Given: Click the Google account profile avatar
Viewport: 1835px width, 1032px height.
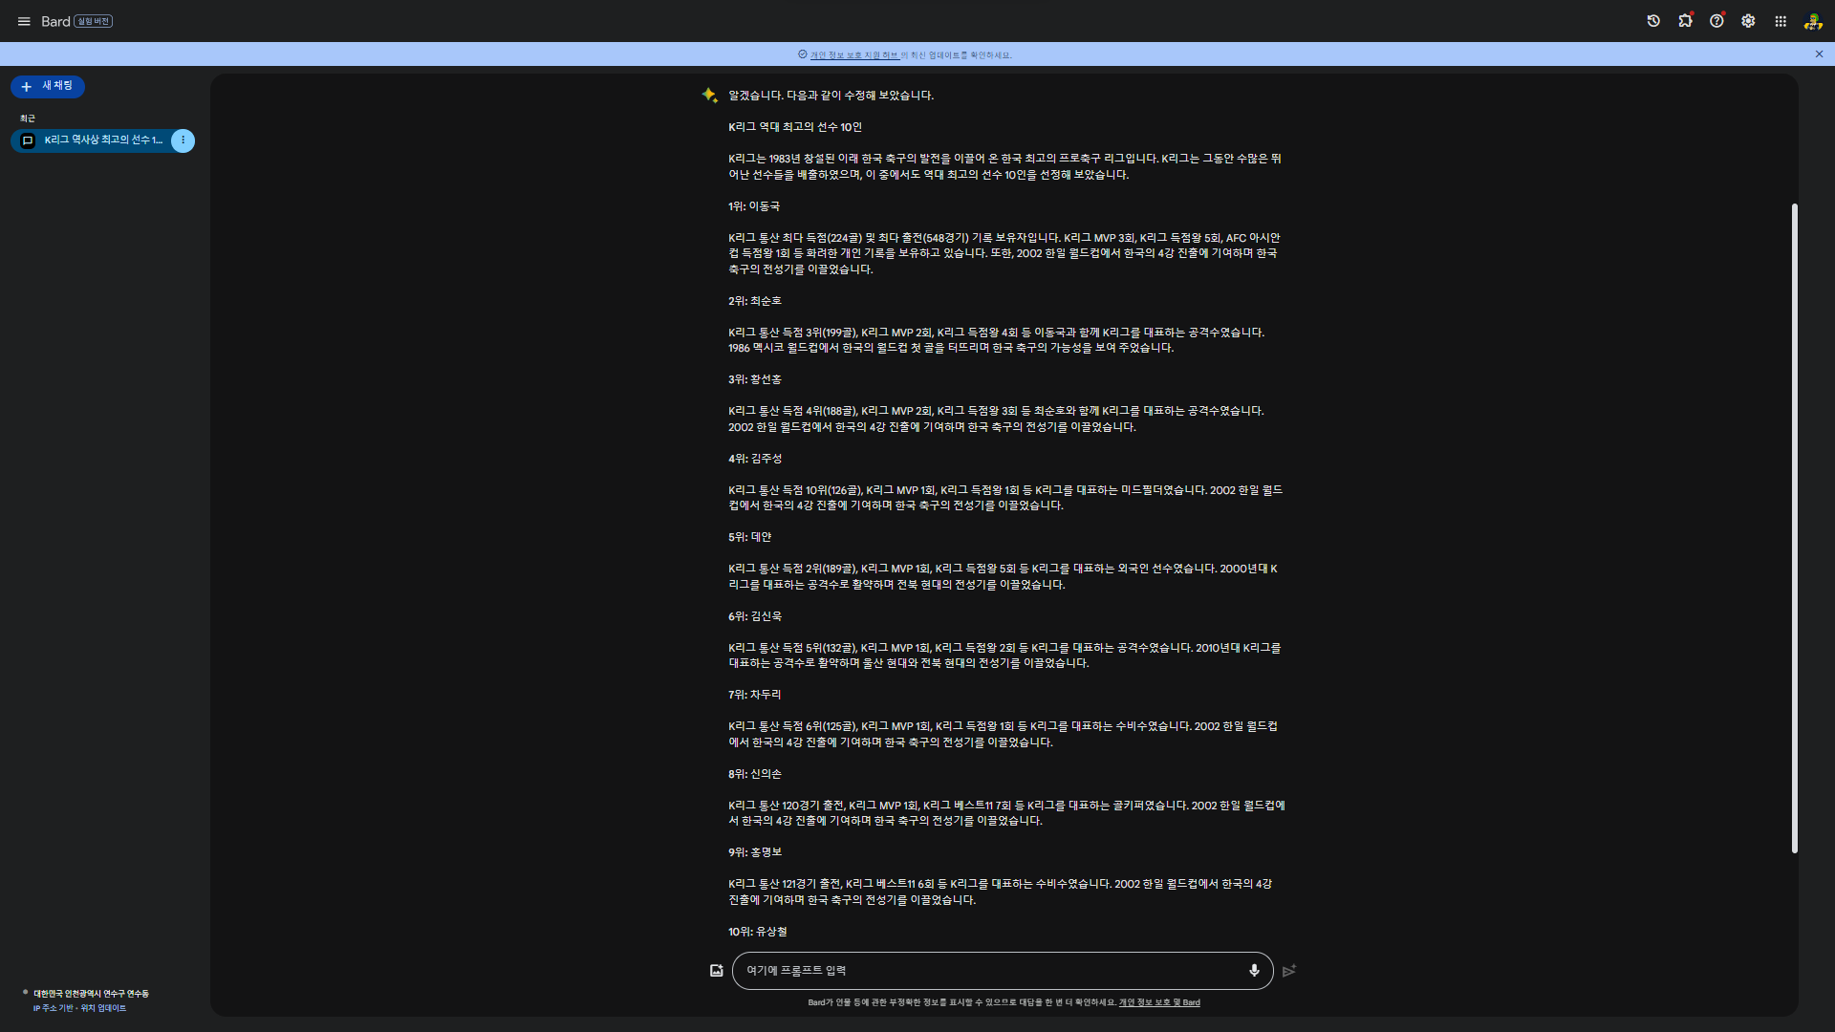Looking at the screenshot, I should tap(1813, 21).
